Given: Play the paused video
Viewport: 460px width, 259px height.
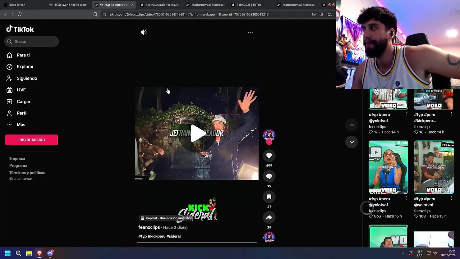Looking at the screenshot, I should coord(197,133).
